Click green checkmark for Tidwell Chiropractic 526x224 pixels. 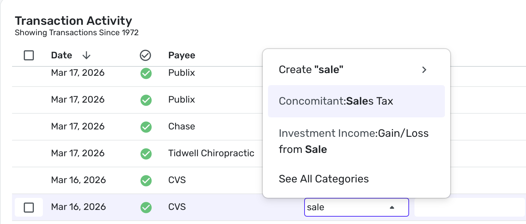(x=146, y=154)
